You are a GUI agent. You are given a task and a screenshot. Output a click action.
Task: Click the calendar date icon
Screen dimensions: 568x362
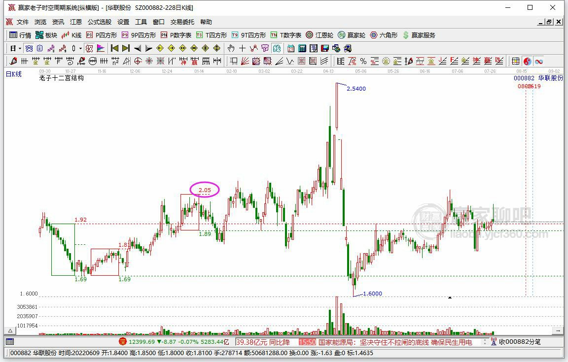tap(290, 48)
